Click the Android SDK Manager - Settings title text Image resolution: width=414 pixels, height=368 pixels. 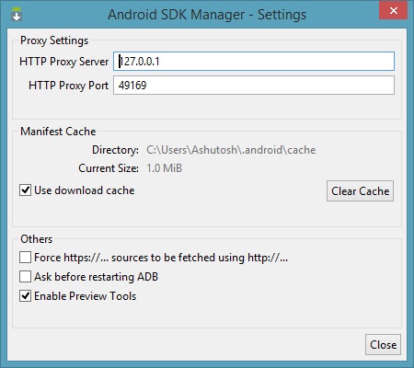[x=207, y=15]
